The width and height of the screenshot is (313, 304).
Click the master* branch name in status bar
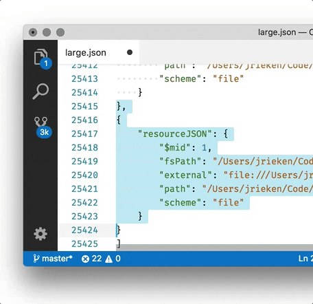coord(57,259)
